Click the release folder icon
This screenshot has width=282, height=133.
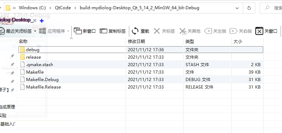click(22, 57)
